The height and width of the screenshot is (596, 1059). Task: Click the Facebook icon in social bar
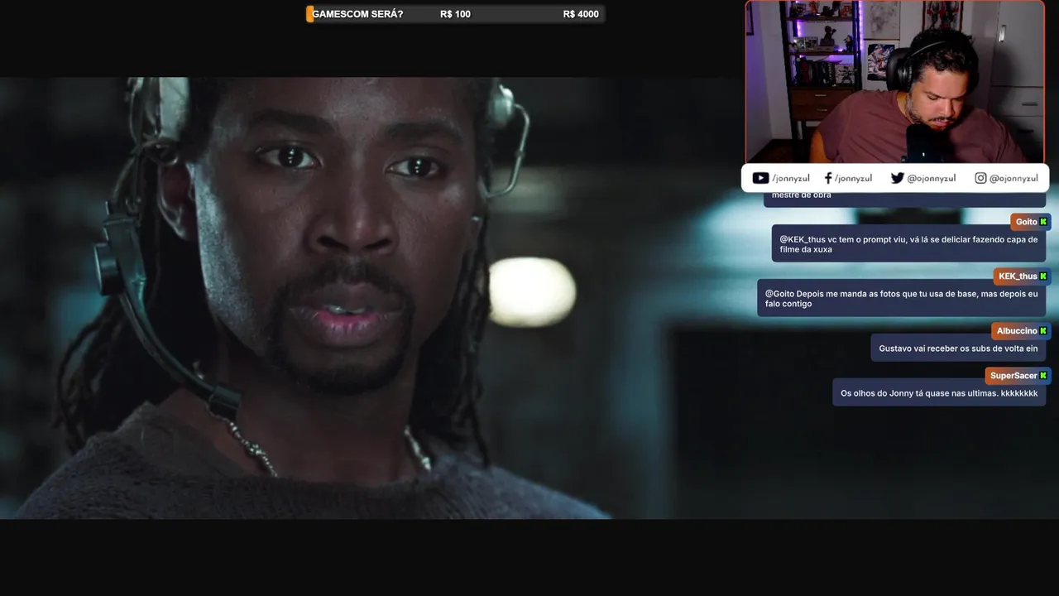coord(828,178)
